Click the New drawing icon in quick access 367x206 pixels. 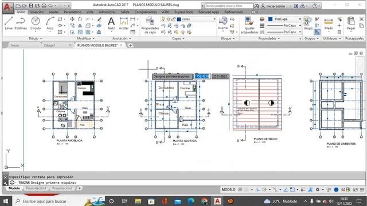[x=18, y=6]
